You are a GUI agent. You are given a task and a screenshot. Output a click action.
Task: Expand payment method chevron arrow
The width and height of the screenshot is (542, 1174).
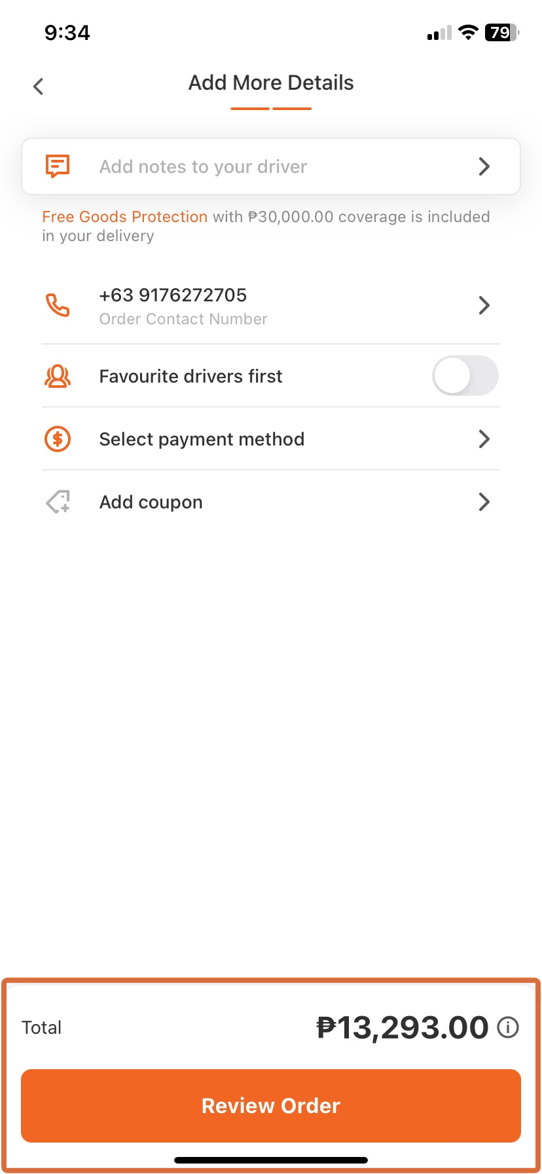coord(484,439)
